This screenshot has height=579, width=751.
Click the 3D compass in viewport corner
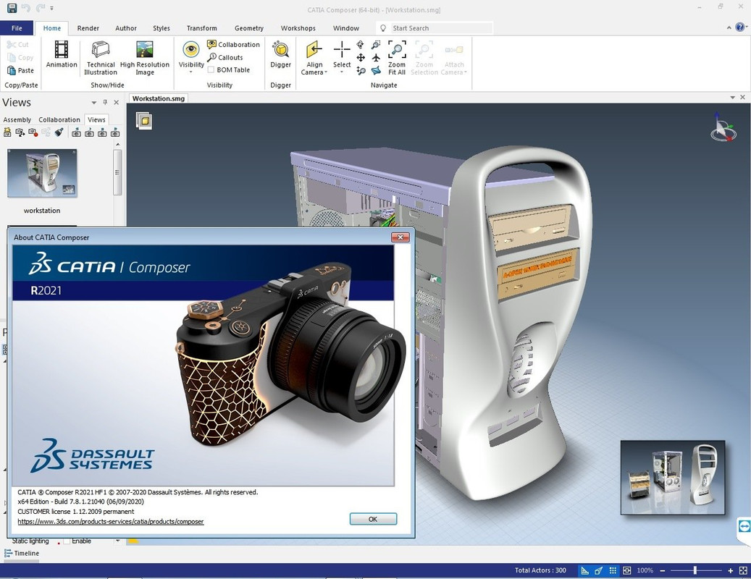[x=722, y=127]
